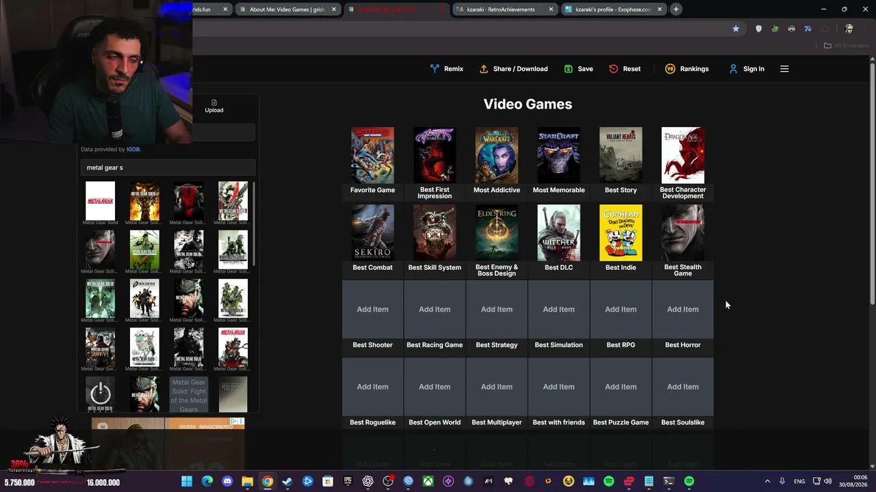Viewport: 876px width, 492px height.
Task: Click the Sekiro Best Combat cover
Action: [372, 232]
